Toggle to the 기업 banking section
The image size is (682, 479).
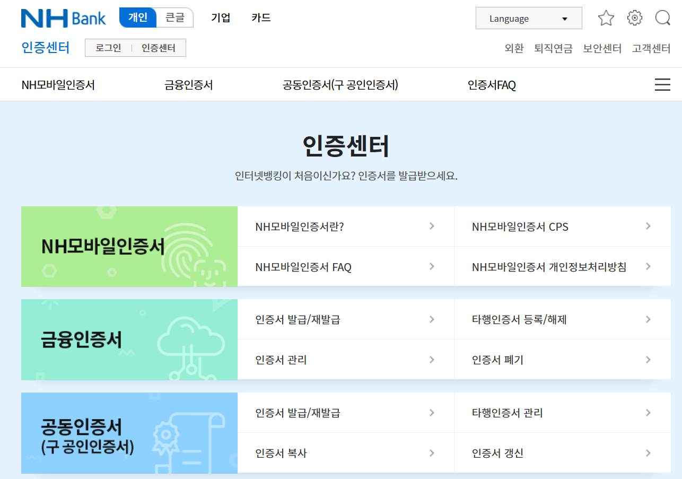[x=221, y=18]
